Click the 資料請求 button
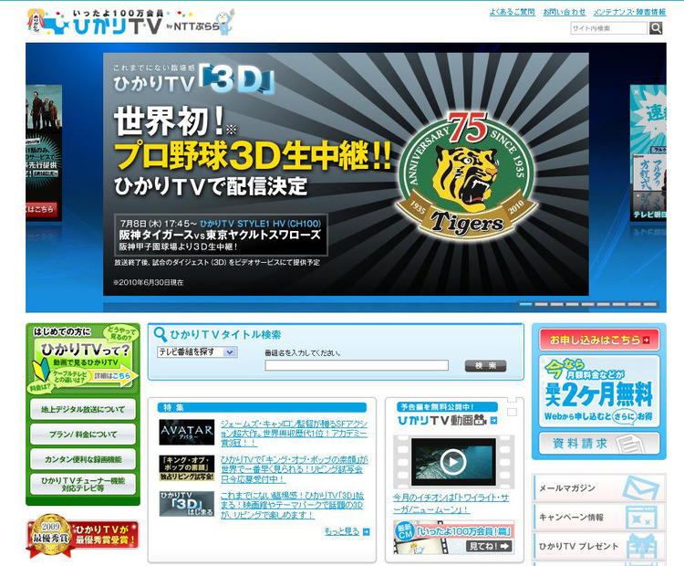This screenshot has height=566, width=684. (599, 444)
